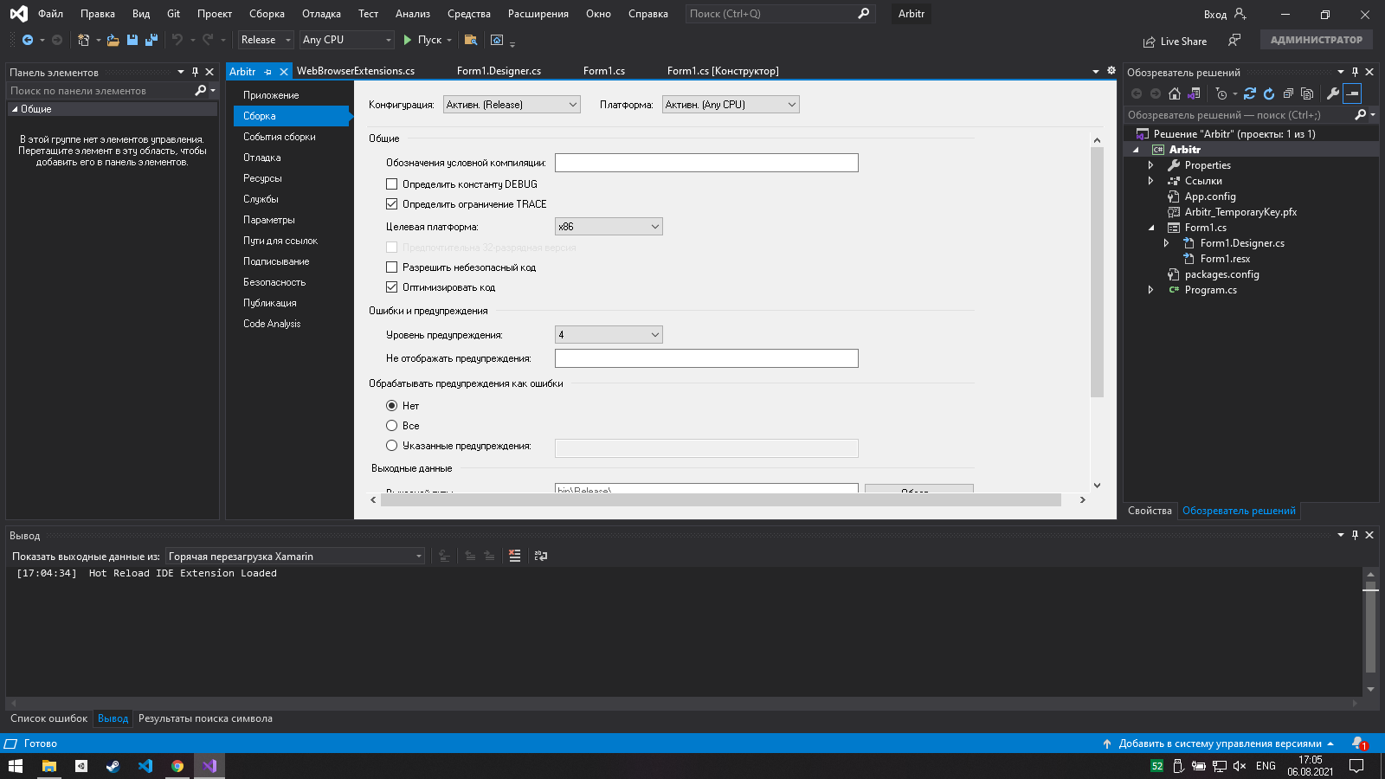Click the vertical scrollbar of the build settings
This screenshot has width=1385, height=779.
point(1097,272)
